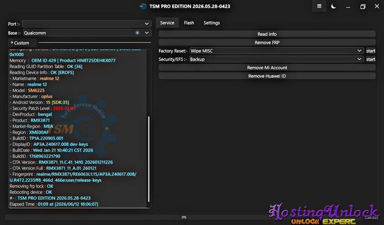The width and height of the screenshot is (384, 225).
Task: Select Marketname realme 12 line
Action: coord(34,78)
